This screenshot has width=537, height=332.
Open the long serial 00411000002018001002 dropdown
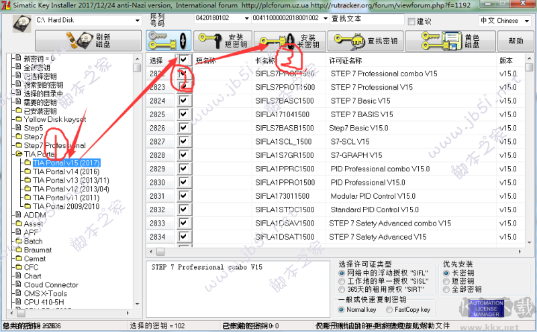click(326, 18)
